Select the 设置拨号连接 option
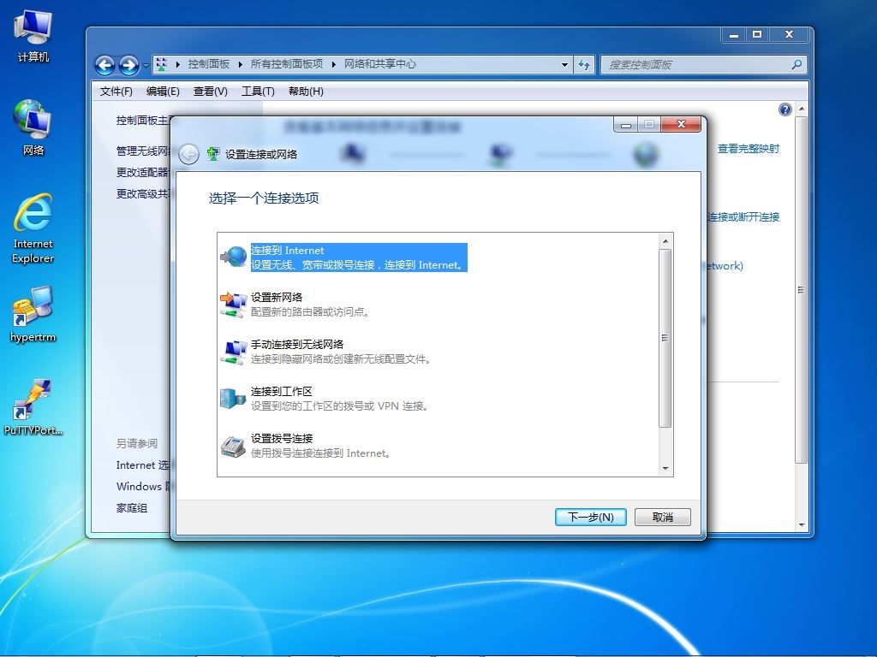 [x=320, y=445]
